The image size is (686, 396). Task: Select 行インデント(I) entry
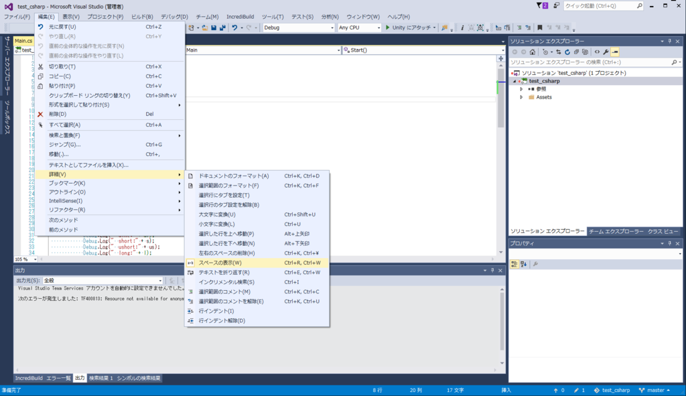[257, 311]
